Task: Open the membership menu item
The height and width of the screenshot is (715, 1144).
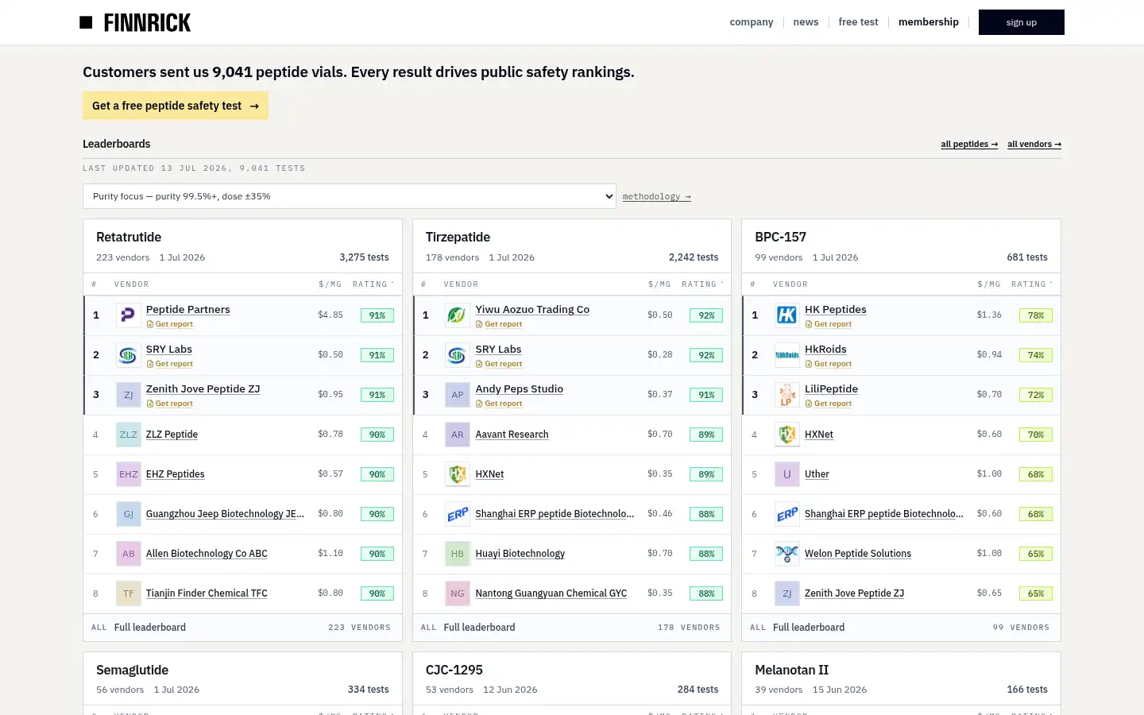Action: click(x=929, y=22)
